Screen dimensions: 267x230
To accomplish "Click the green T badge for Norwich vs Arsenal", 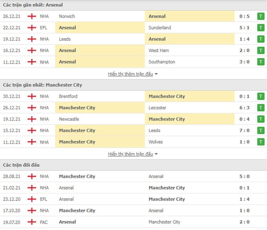I will tap(261, 17).
